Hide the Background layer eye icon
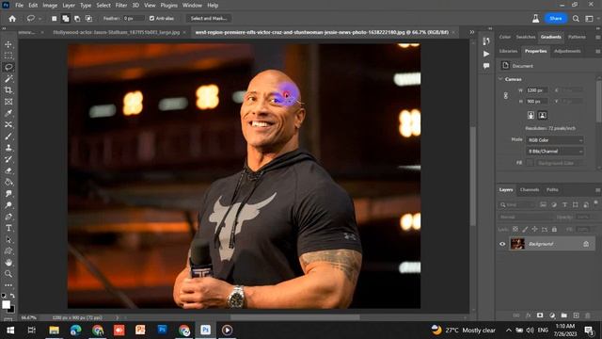The image size is (602, 339). click(502, 244)
